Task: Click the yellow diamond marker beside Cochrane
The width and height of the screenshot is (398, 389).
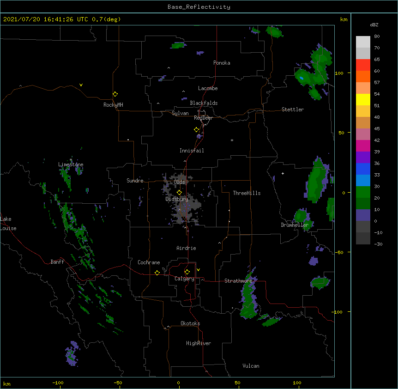Action: [157, 273]
